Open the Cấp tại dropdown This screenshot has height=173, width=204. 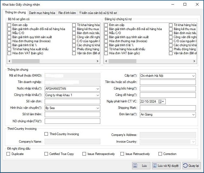[x=193, y=76]
